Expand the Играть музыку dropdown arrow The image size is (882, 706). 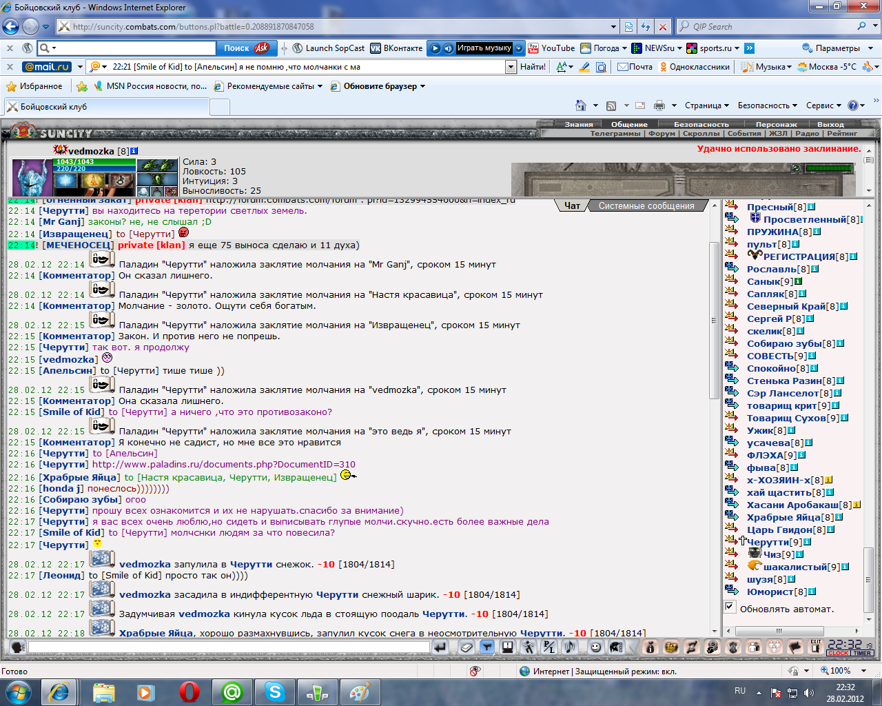tap(519, 48)
